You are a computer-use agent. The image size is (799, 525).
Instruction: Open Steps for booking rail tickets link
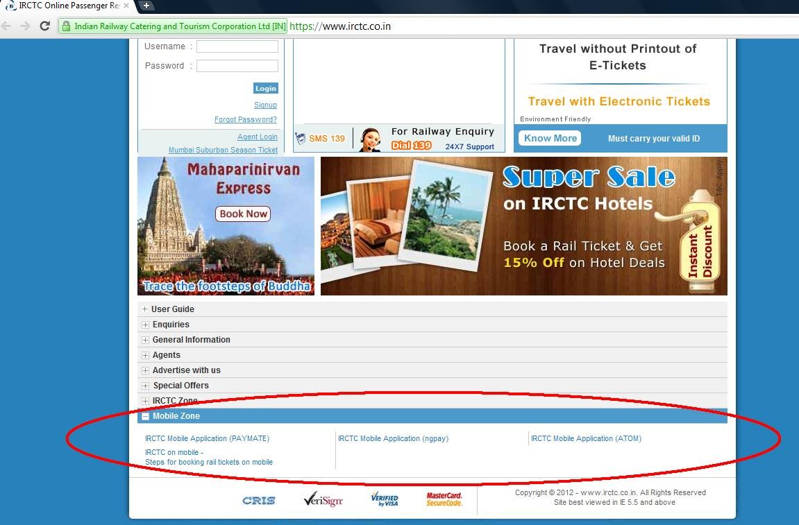coord(209,462)
